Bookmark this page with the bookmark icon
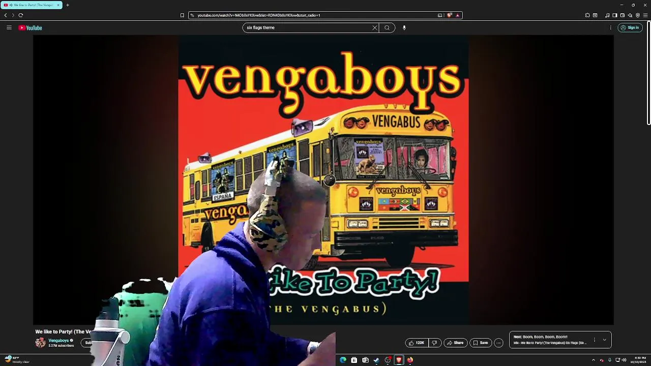The height and width of the screenshot is (366, 651). (182, 15)
